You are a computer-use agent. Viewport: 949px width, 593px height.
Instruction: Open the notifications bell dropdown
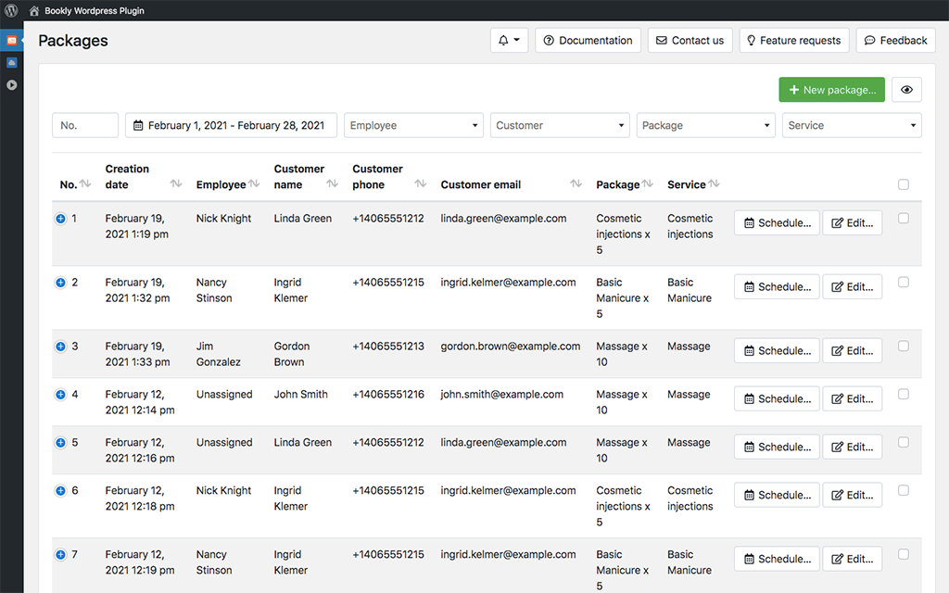tap(509, 41)
